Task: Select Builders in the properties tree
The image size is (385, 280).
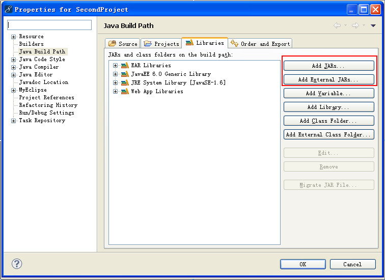Action: pyautogui.click(x=32, y=44)
